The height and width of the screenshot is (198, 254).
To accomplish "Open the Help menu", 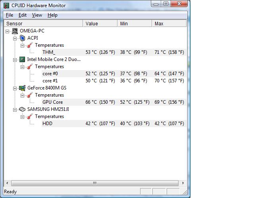I will 52,15.
